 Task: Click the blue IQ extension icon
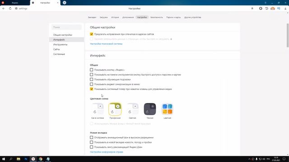click(x=279, y=9)
